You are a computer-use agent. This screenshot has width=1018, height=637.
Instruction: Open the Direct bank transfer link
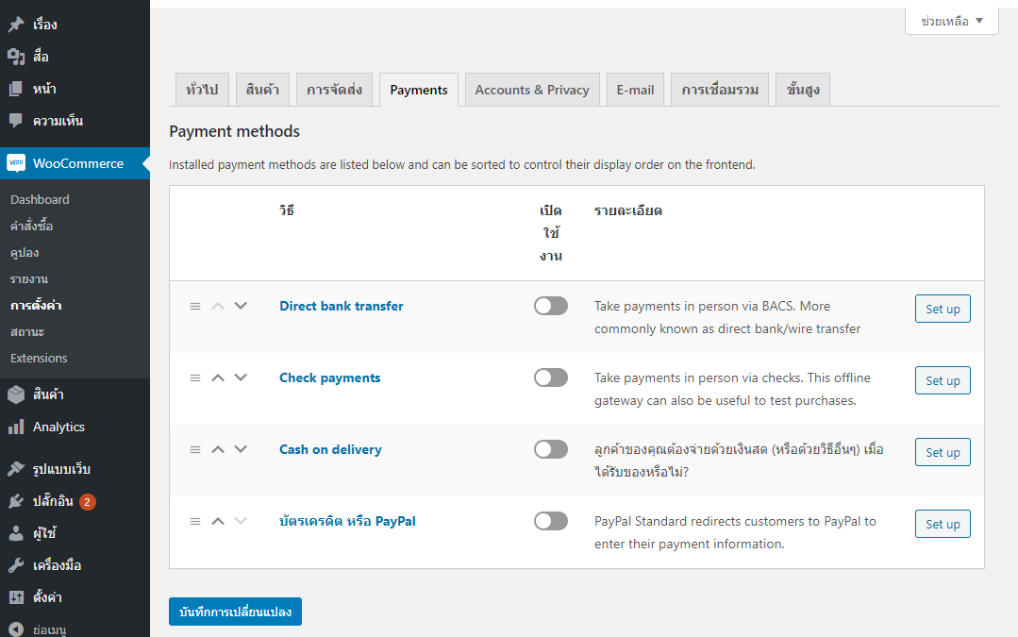click(342, 306)
